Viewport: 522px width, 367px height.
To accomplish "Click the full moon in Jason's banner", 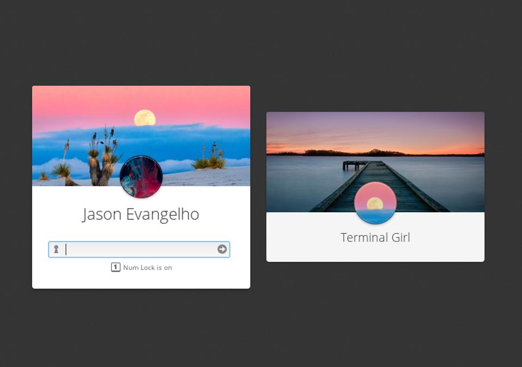I will coord(145,118).
